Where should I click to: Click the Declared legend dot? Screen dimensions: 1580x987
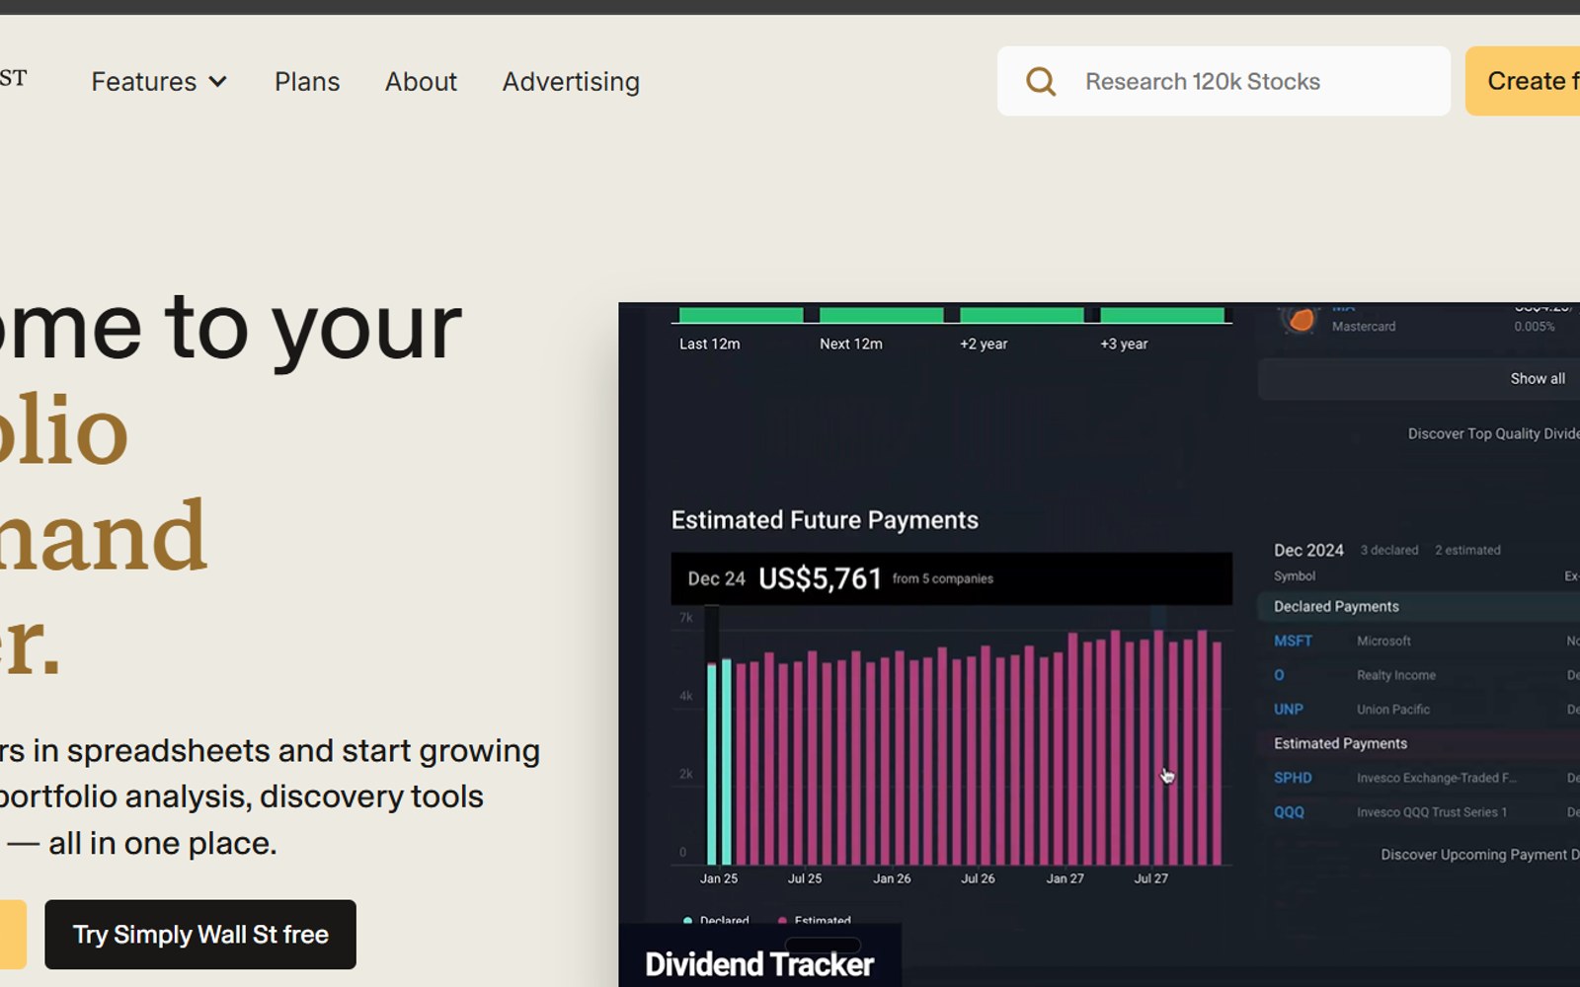point(687,921)
